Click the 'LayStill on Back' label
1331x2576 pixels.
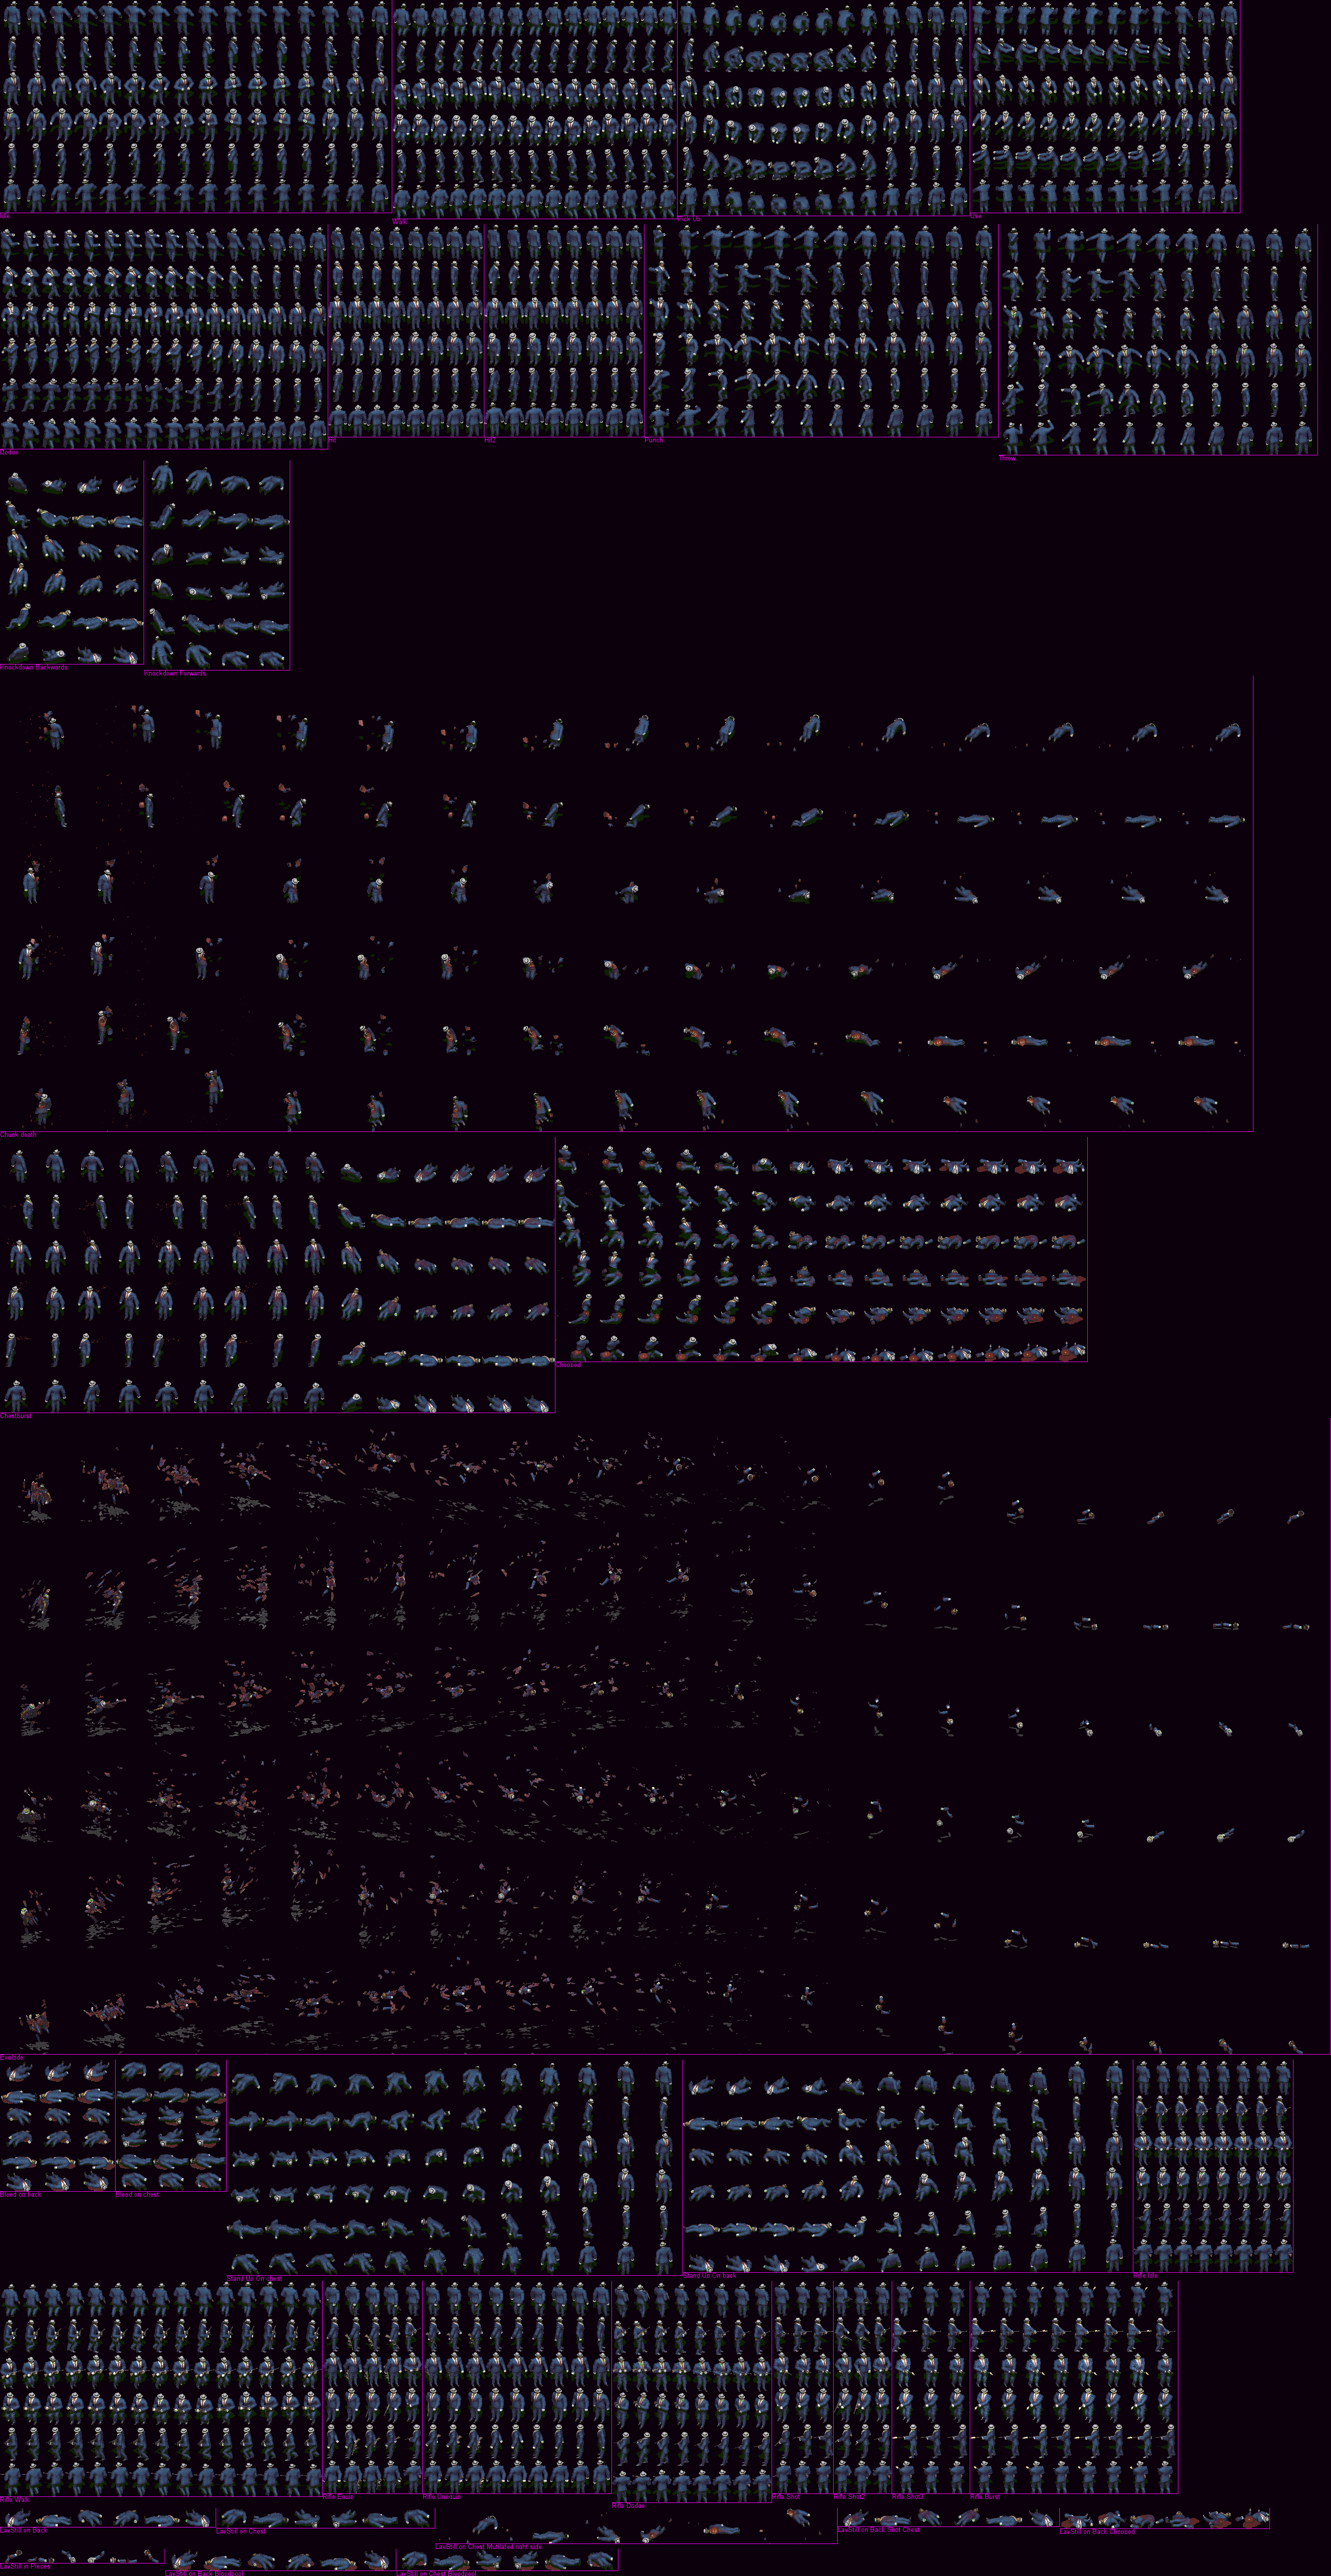pos(24,2530)
